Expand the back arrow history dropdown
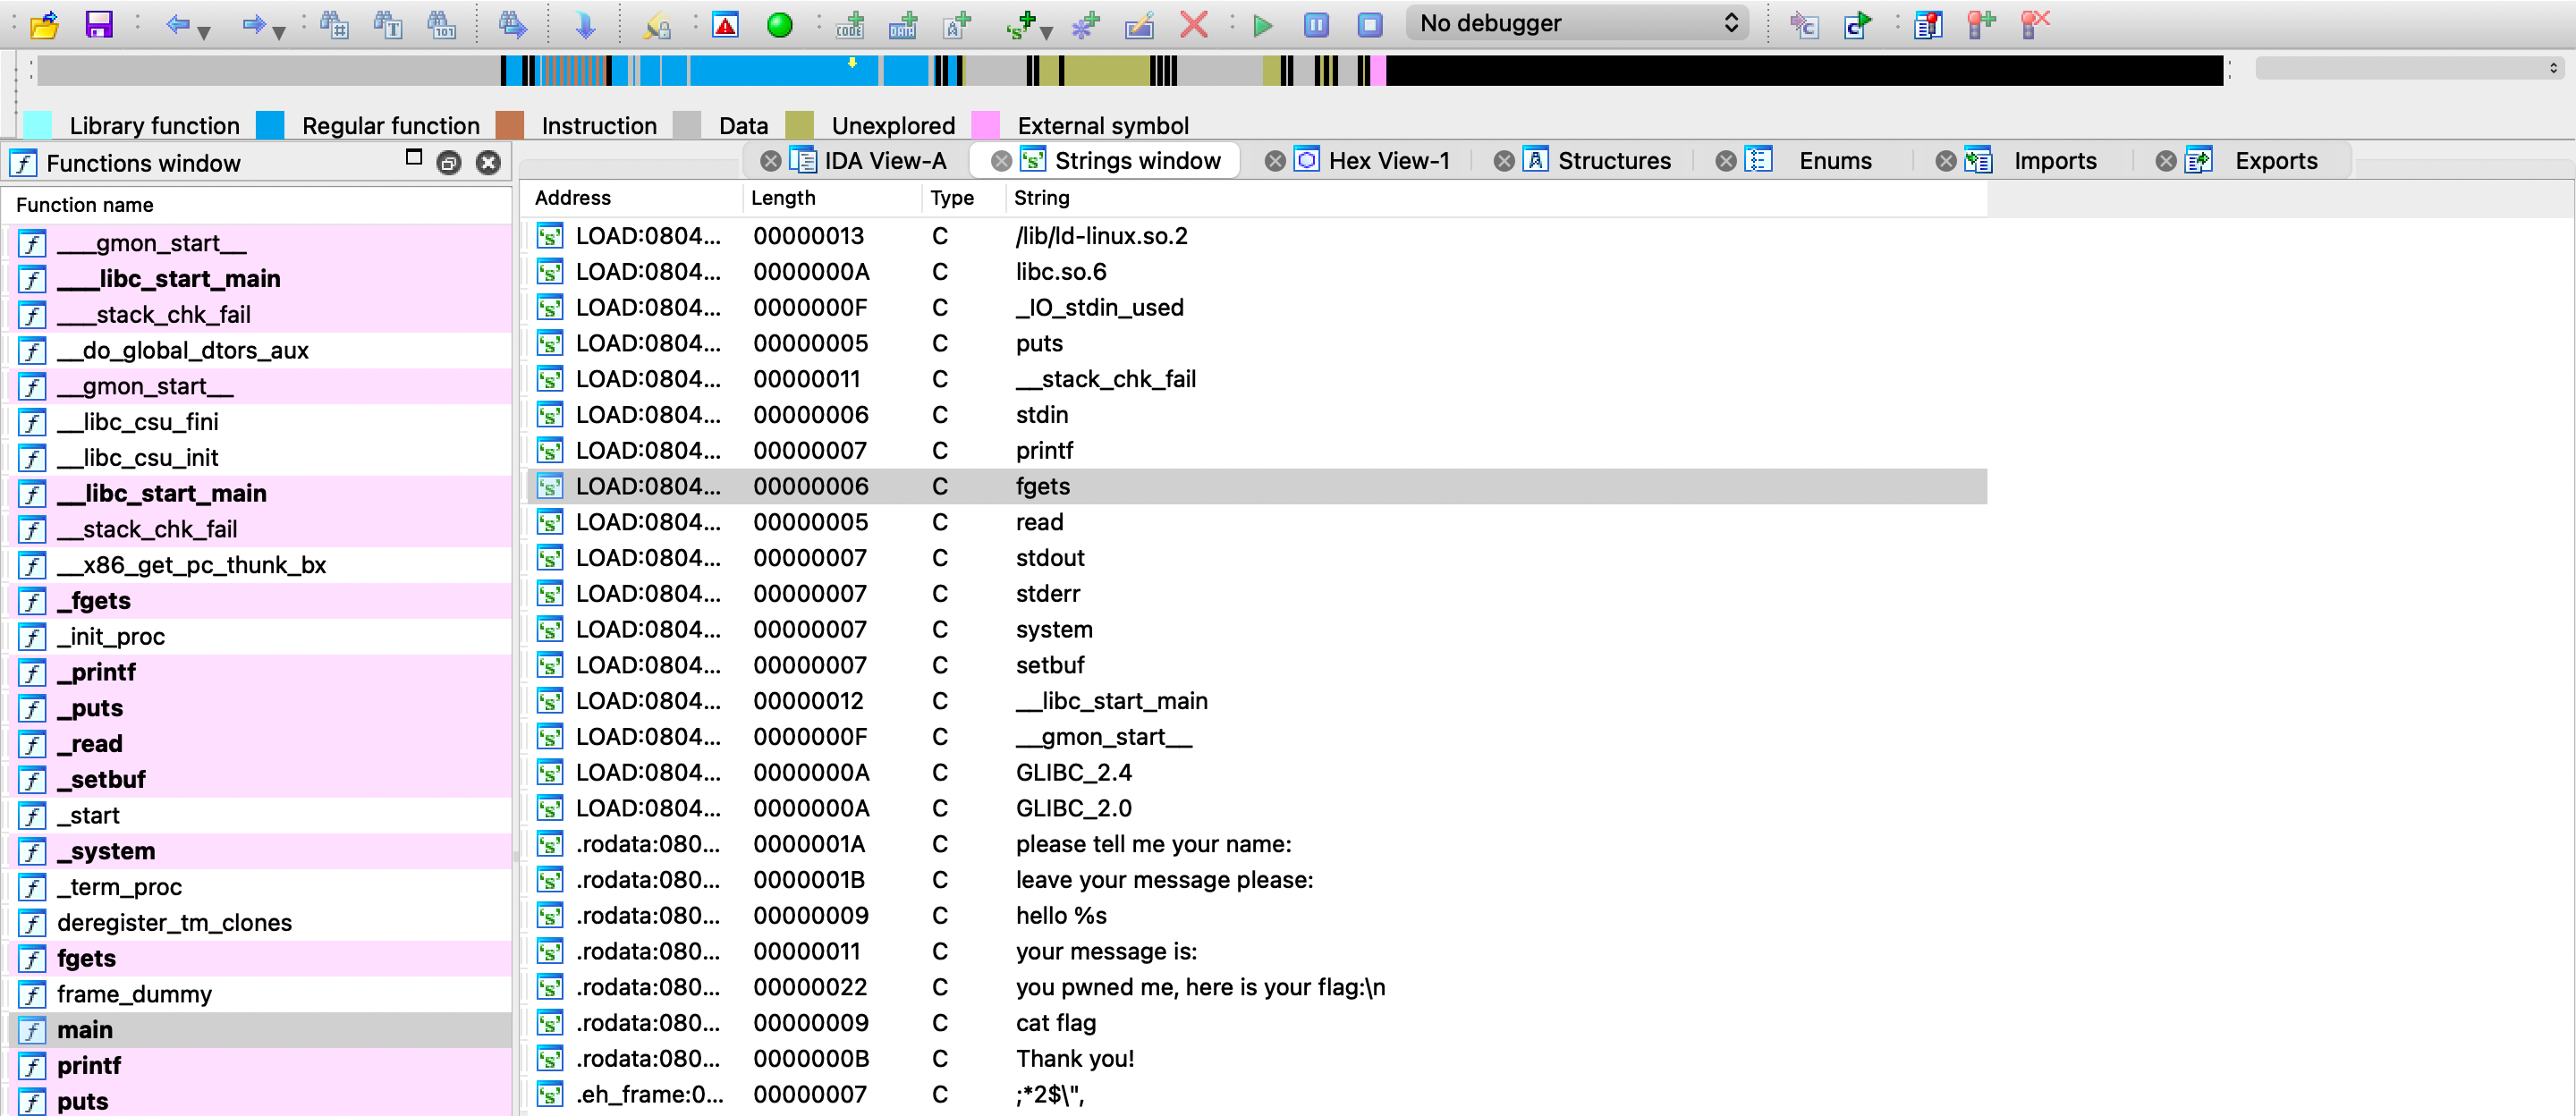 (x=204, y=32)
